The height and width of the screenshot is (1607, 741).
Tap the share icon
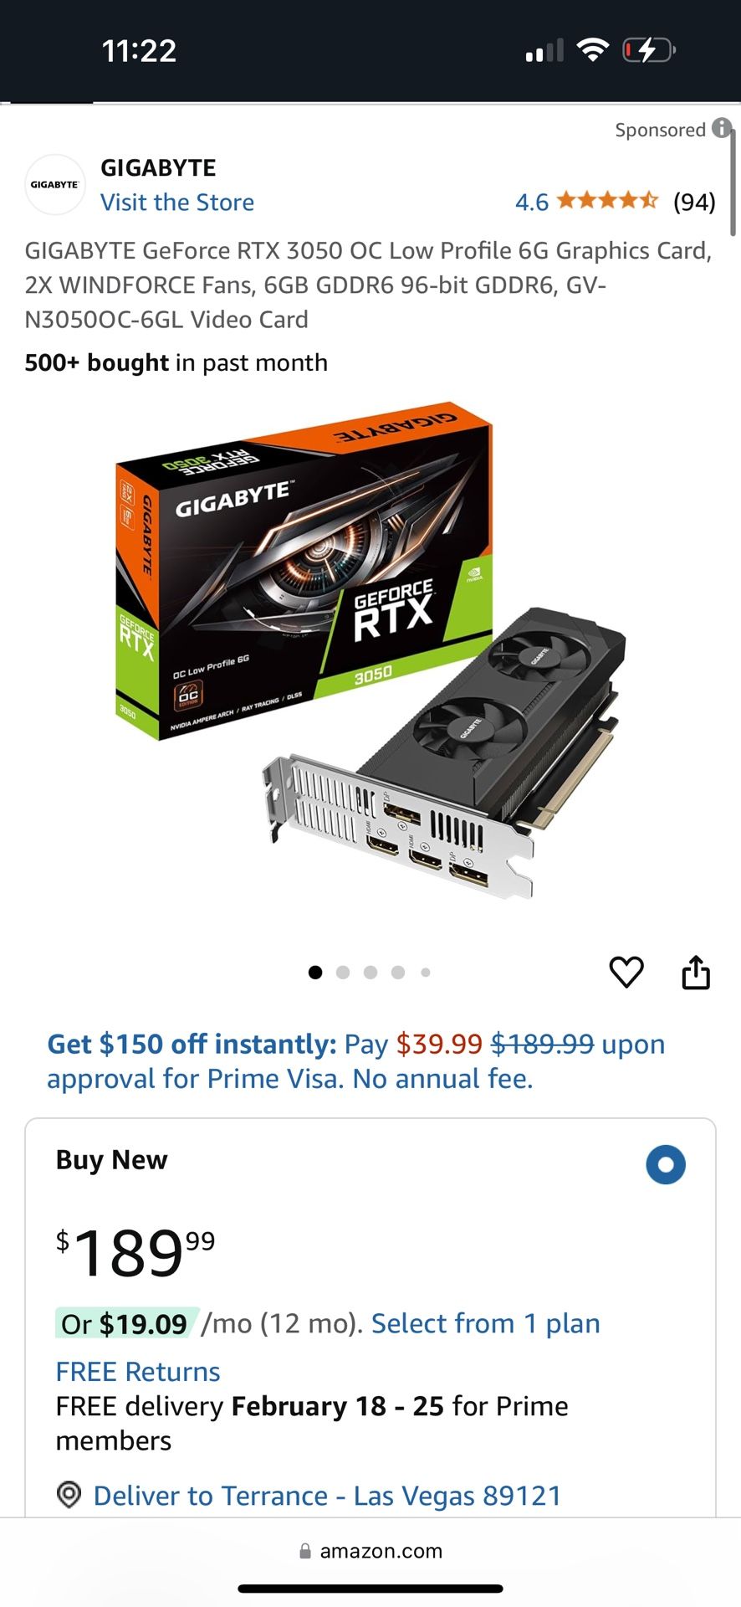(696, 972)
